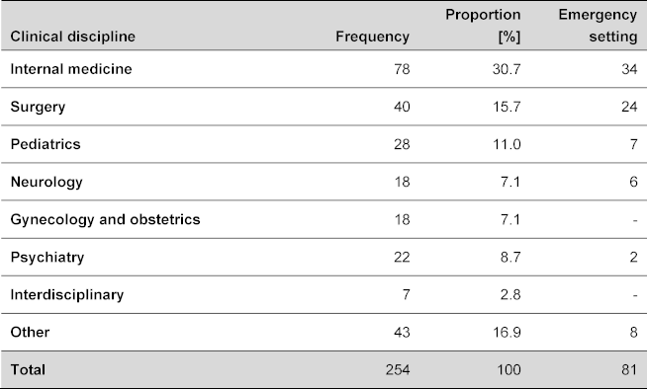Click the Interdisciplinary row label
Screen dimensions: 647x389
click(x=67, y=295)
